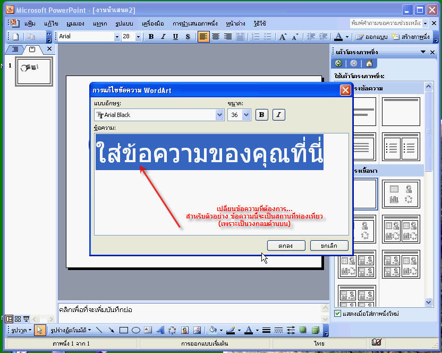The height and width of the screenshot is (353, 442).
Task: Open the หน้าต่าง menu
Action: [x=235, y=23]
